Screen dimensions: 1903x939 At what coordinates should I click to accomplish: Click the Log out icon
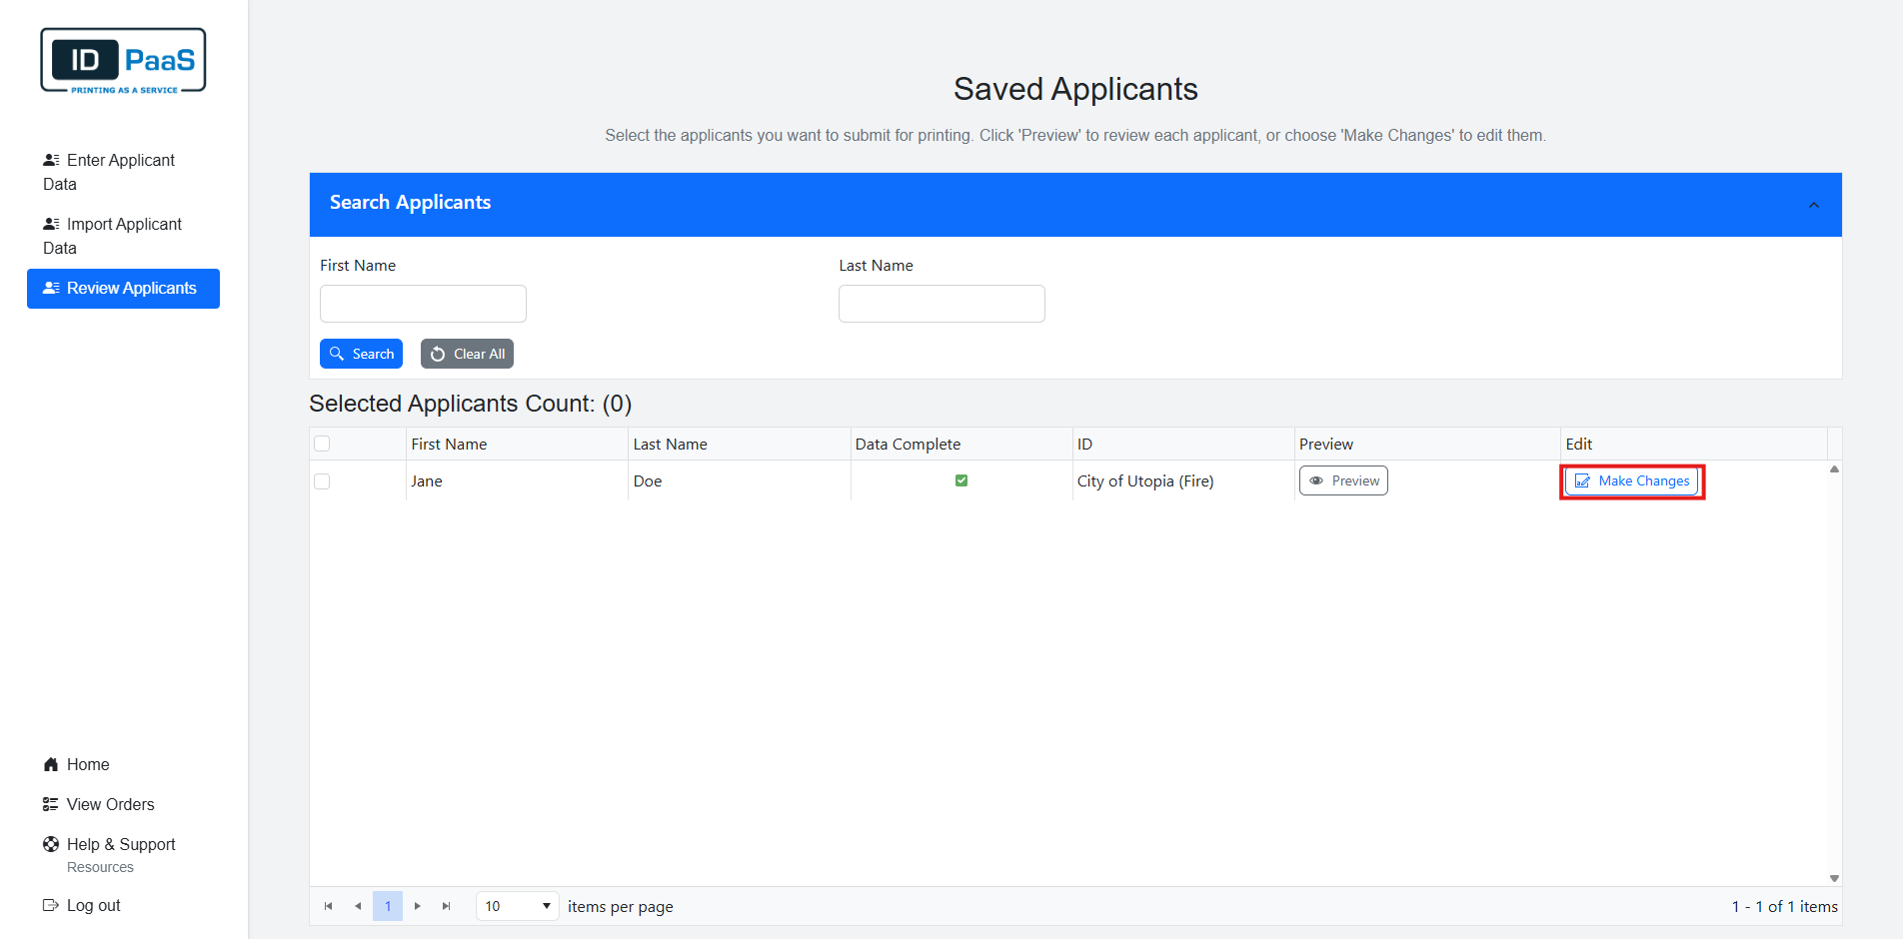[x=51, y=905]
